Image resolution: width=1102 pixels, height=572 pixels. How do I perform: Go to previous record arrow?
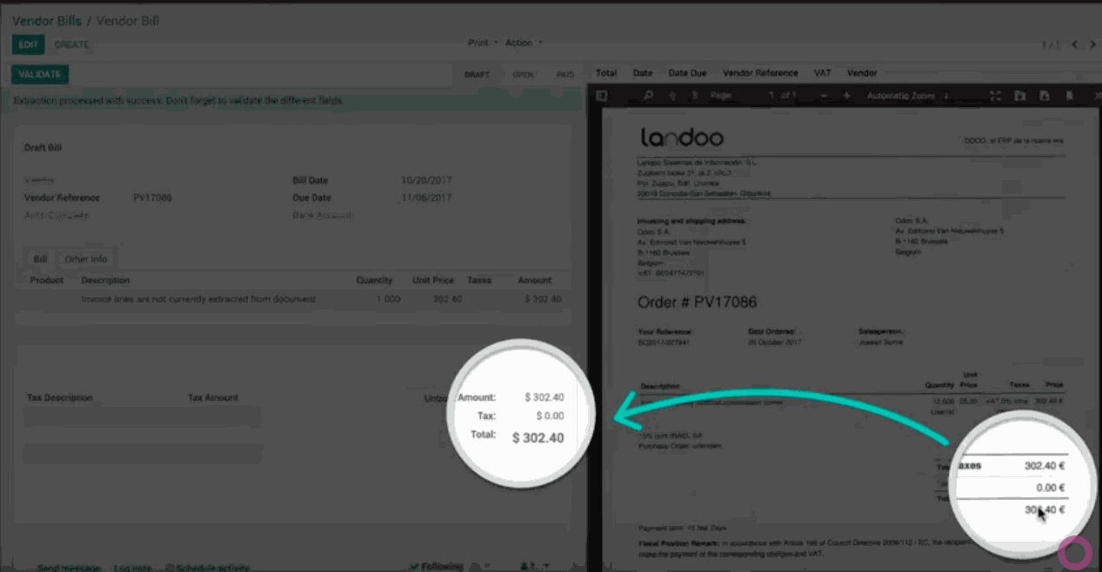[1075, 44]
